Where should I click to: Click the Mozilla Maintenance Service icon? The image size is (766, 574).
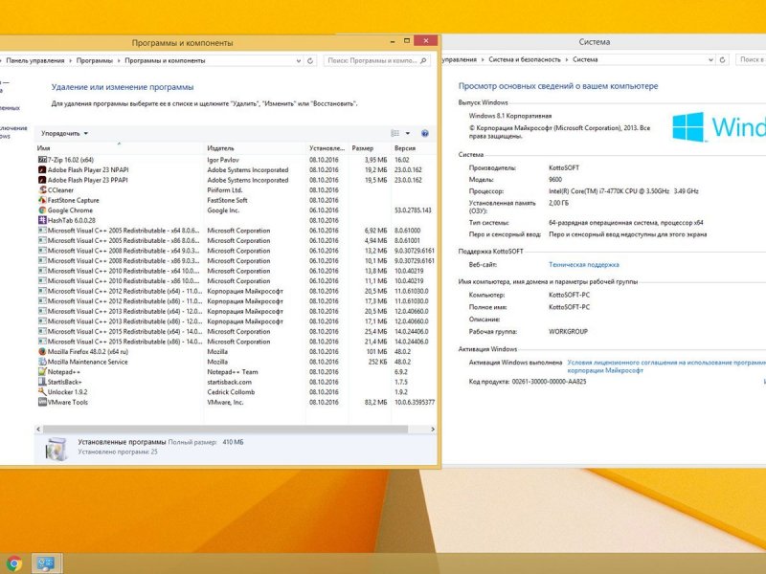coord(42,362)
